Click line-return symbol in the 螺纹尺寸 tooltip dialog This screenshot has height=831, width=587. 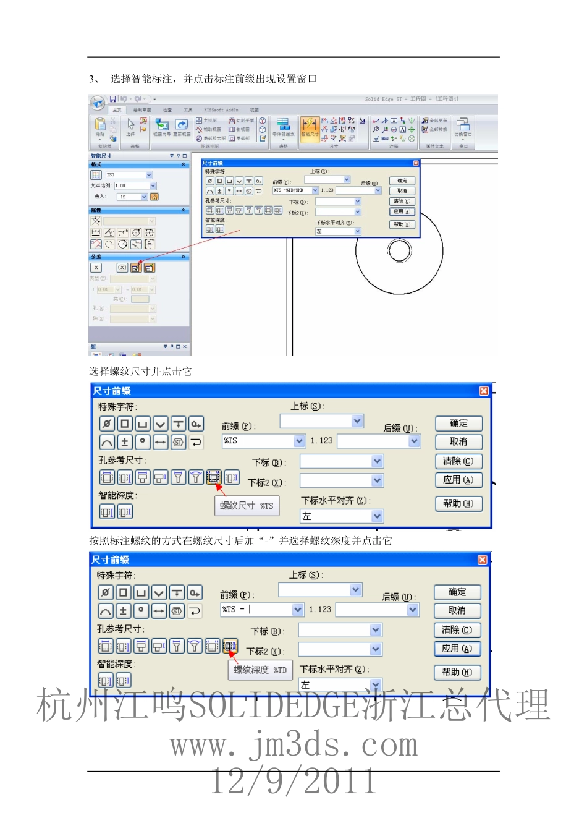[196, 441]
